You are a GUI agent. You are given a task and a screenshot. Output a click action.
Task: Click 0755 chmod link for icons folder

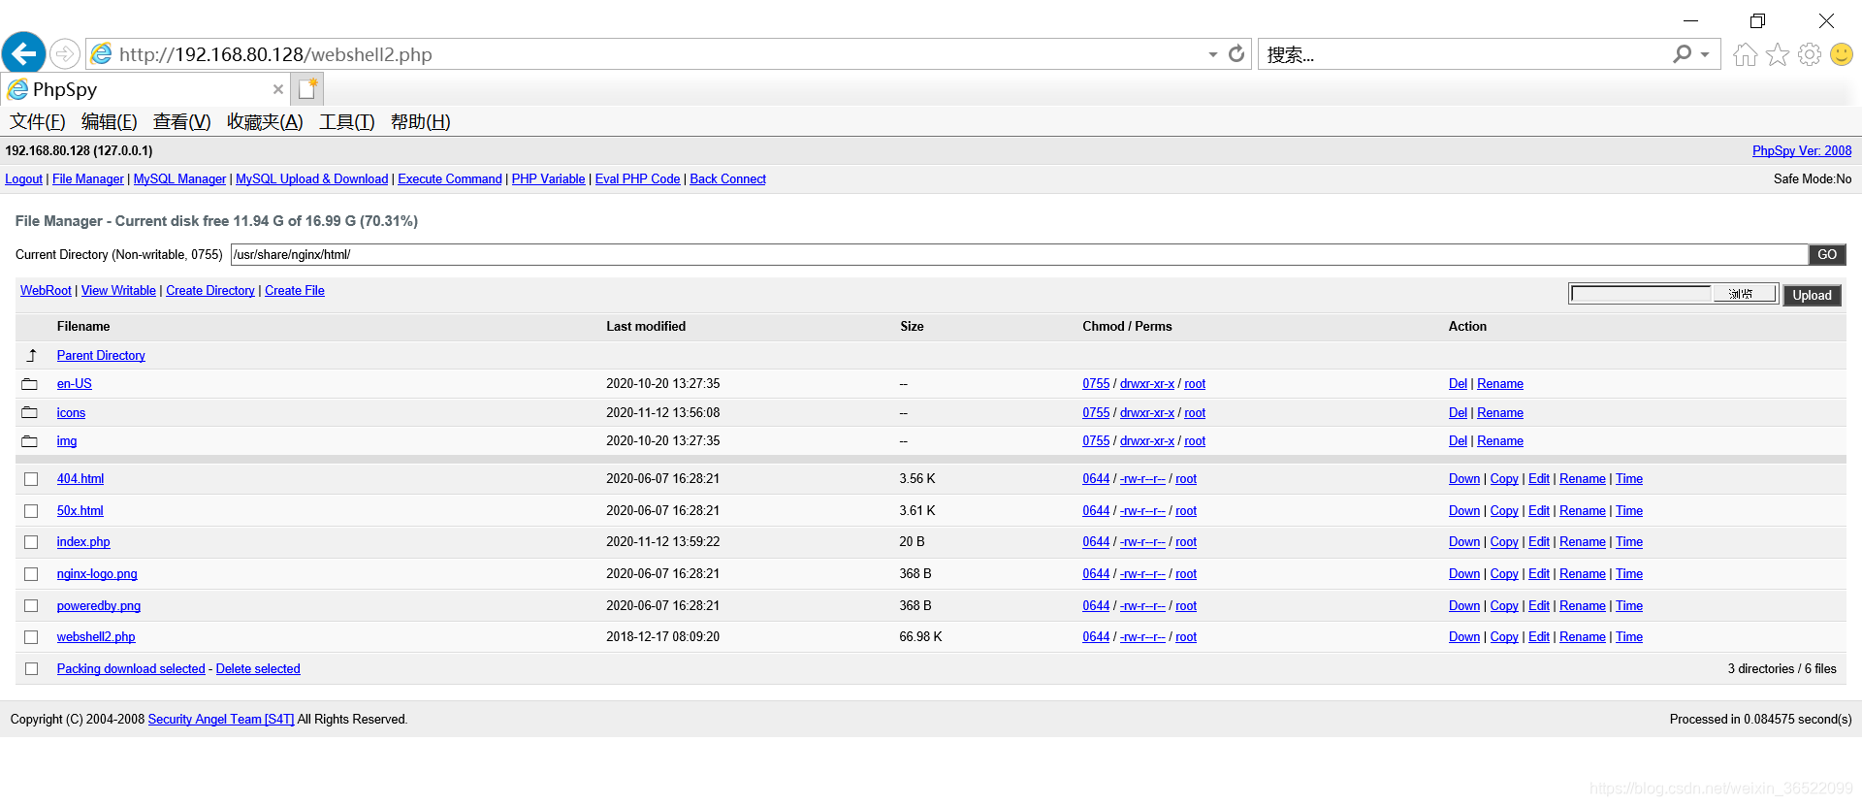pyautogui.click(x=1096, y=413)
